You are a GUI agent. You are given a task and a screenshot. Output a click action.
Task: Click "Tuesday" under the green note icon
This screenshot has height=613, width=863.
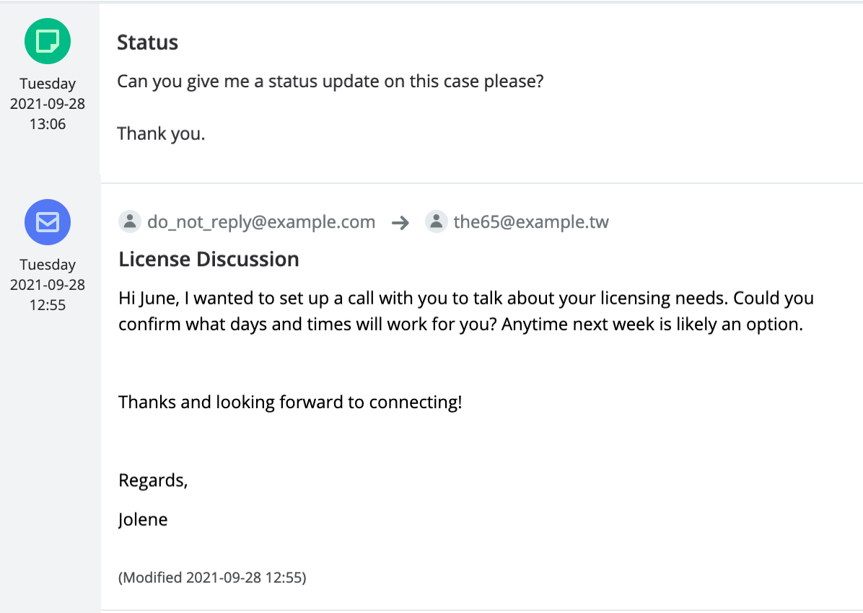[x=48, y=84]
